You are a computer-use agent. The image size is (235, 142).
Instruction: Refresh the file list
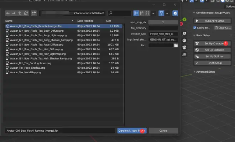point(26,13)
